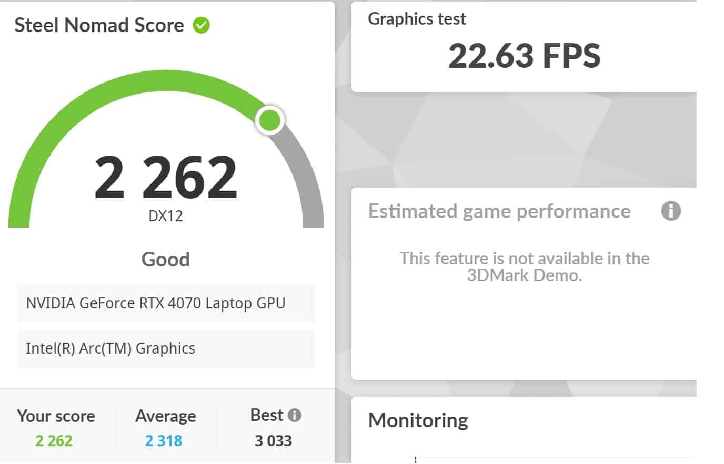Click the 2 262 score number
Viewport: 724px width, 464px height.
(x=166, y=177)
